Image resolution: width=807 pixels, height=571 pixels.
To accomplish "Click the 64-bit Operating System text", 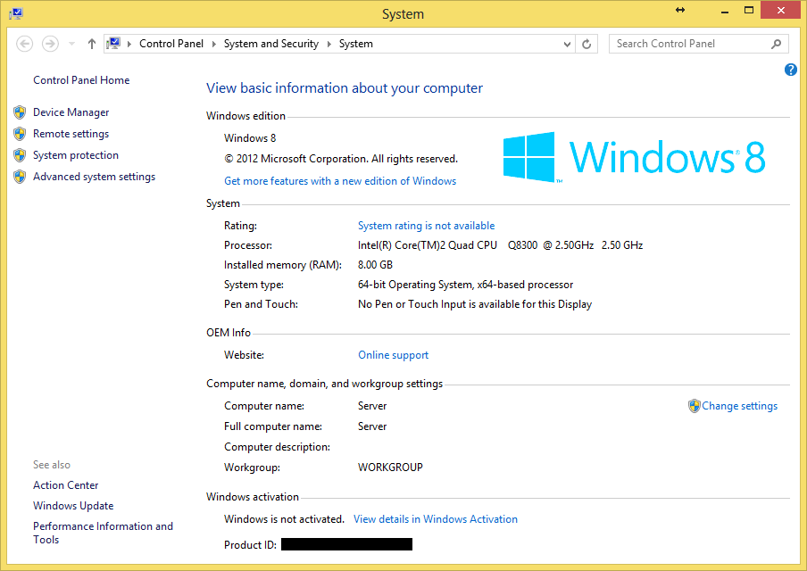I will coord(465,285).
